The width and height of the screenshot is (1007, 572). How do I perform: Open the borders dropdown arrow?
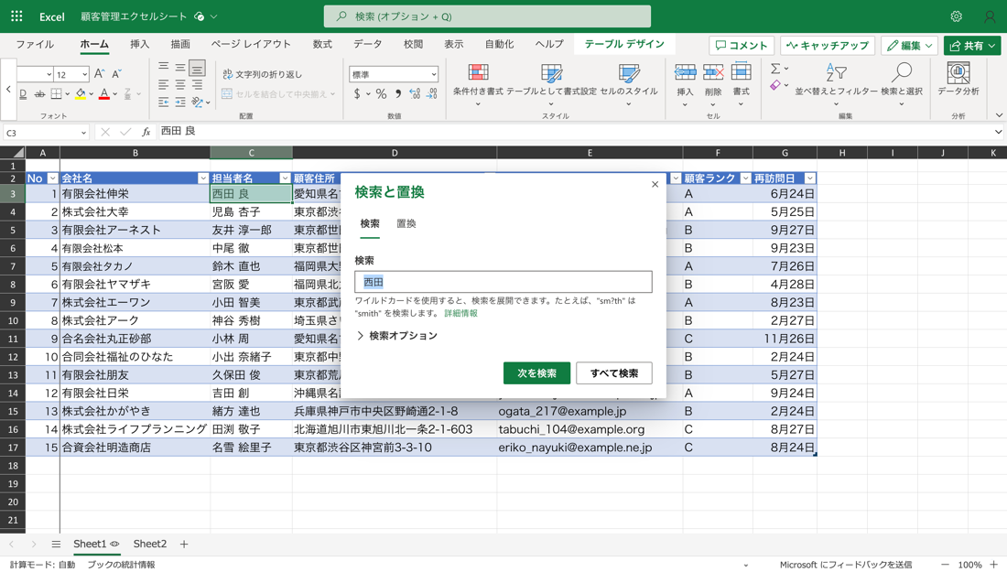(67, 94)
